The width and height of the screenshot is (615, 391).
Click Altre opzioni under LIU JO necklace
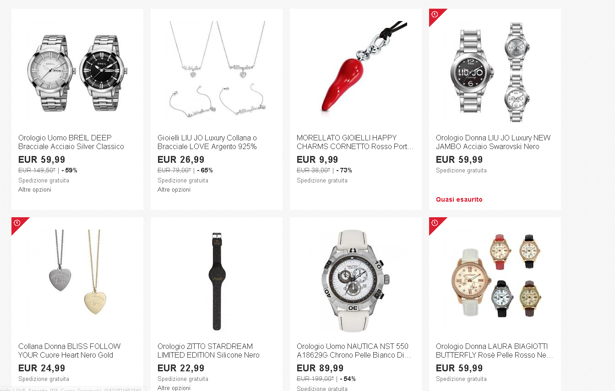174,190
